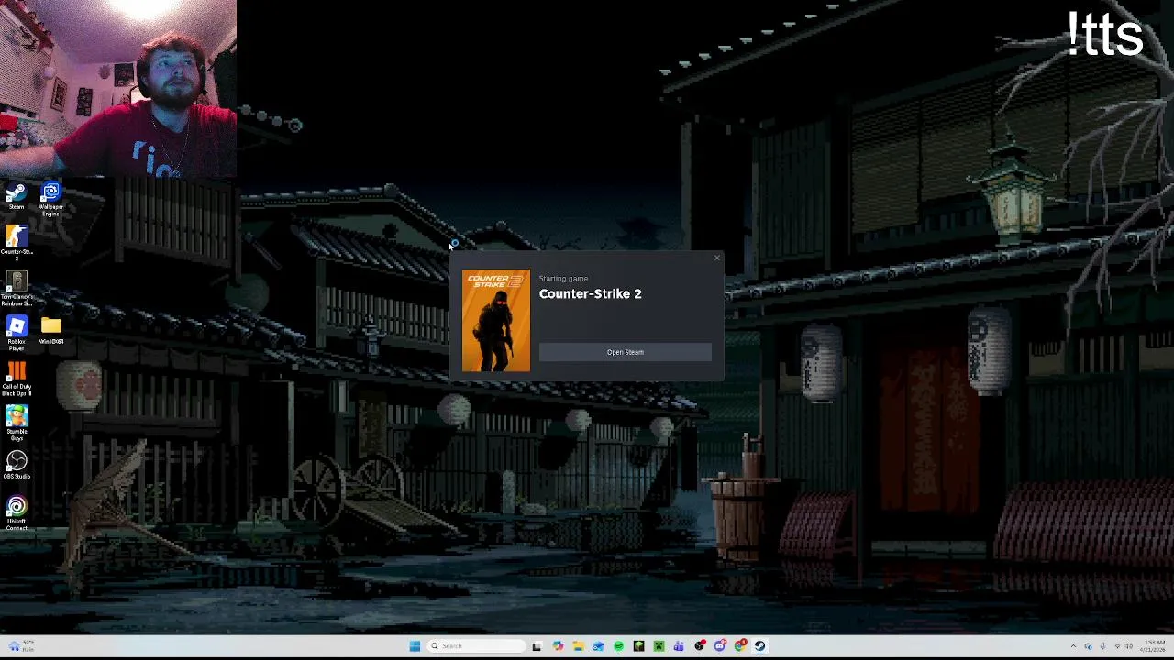Click the microphone tray icon
The height and width of the screenshot is (660, 1174).
[1102, 646]
